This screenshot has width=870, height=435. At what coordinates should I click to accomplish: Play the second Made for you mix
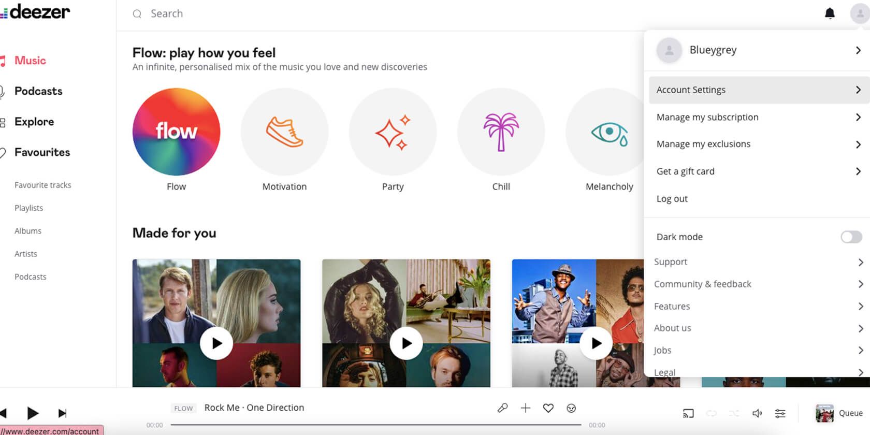406,343
